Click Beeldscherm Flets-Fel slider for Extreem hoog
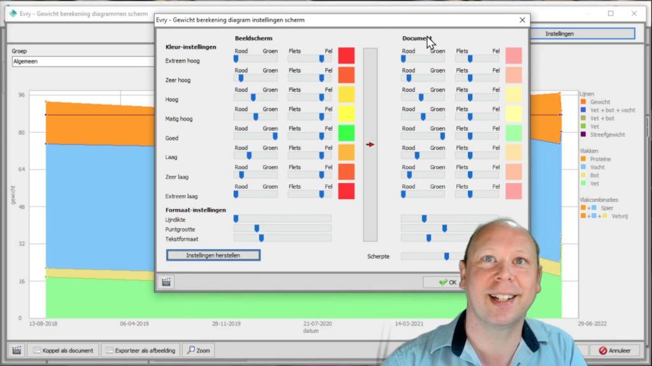The width and height of the screenshot is (652, 366). 310,59
